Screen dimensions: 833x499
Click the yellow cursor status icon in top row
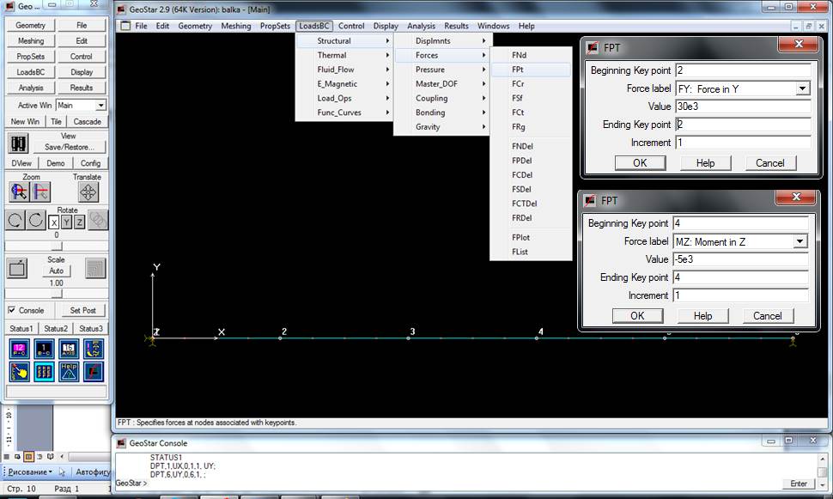click(x=94, y=350)
